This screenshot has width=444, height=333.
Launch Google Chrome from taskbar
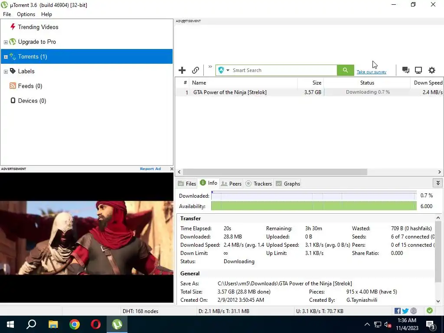[75, 324]
